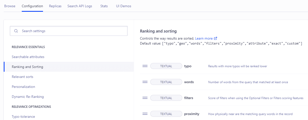Click the external link icon beside Learn more

pos(215,38)
